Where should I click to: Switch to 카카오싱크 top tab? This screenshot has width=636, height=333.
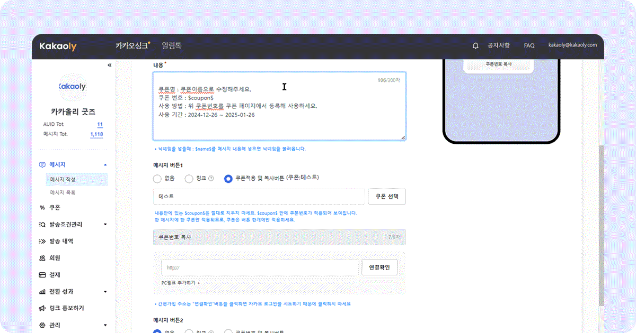pos(132,45)
